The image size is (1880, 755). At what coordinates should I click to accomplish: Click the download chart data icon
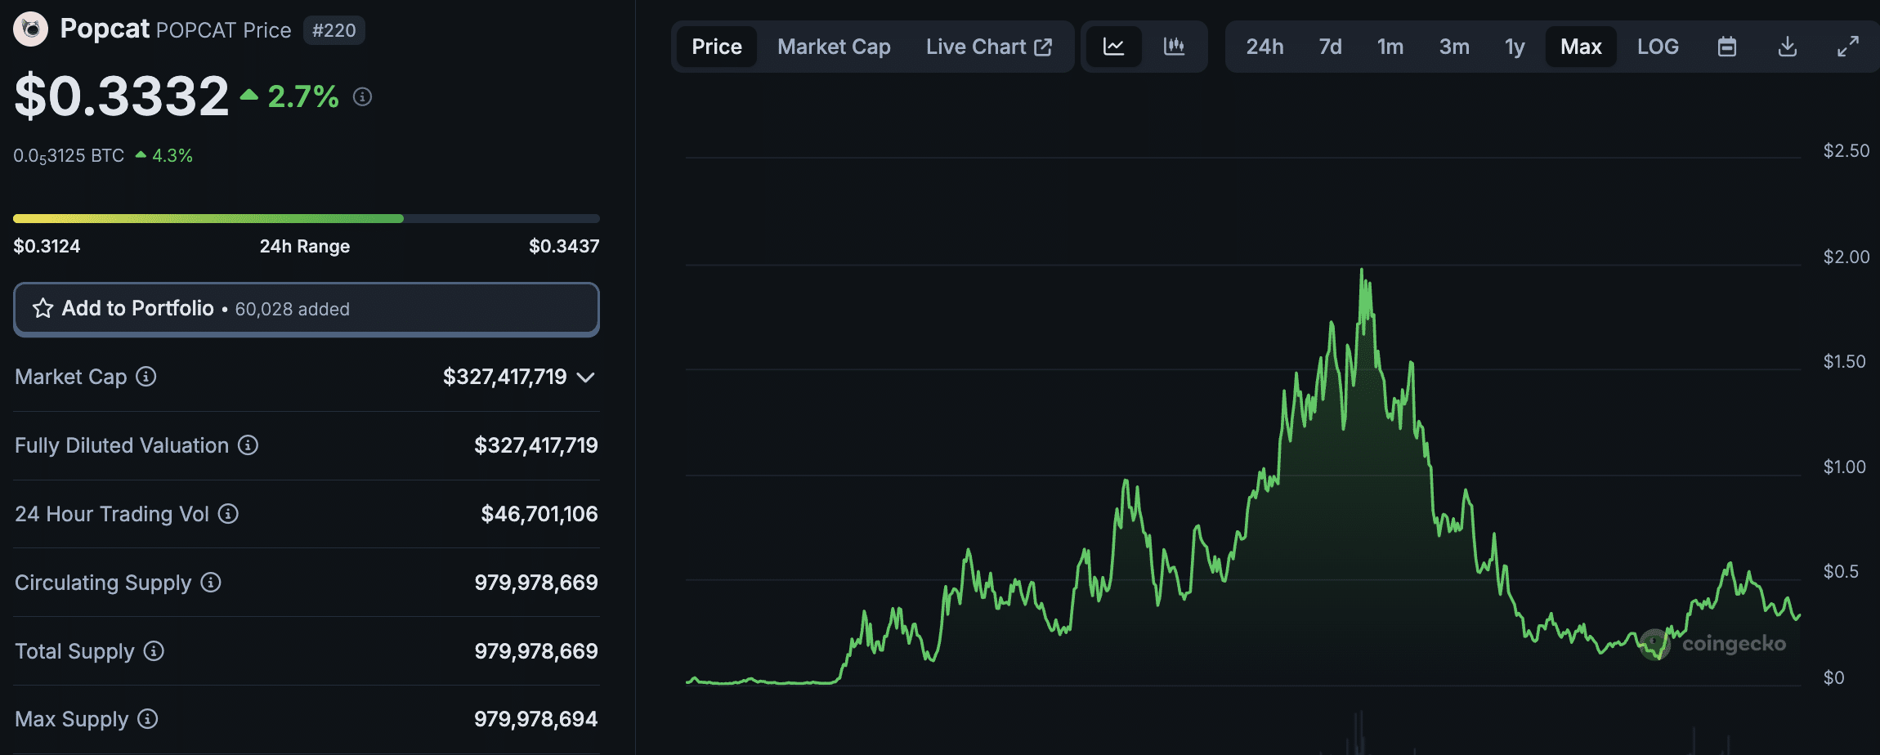[1788, 47]
